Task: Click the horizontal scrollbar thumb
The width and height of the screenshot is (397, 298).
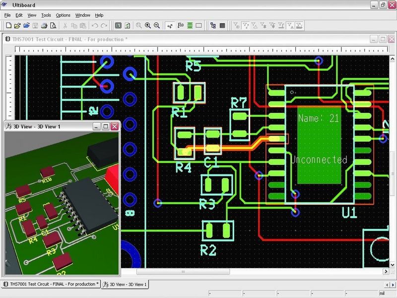Action: [x=183, y=272]
